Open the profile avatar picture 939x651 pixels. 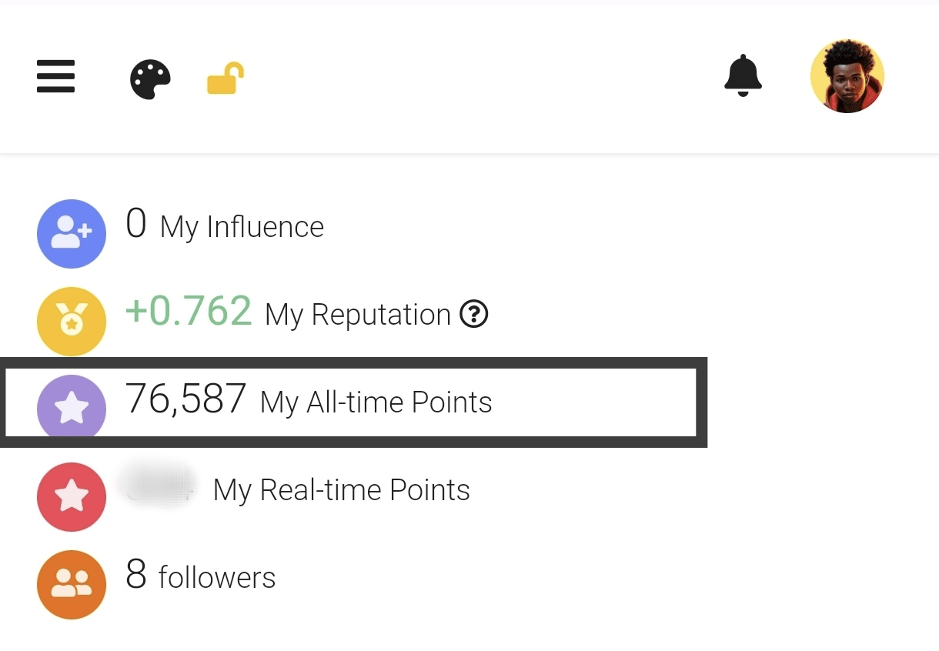pos(847,77)
